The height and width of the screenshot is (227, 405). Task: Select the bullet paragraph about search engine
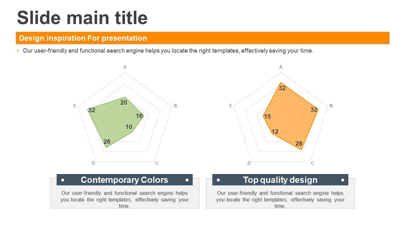168,51
